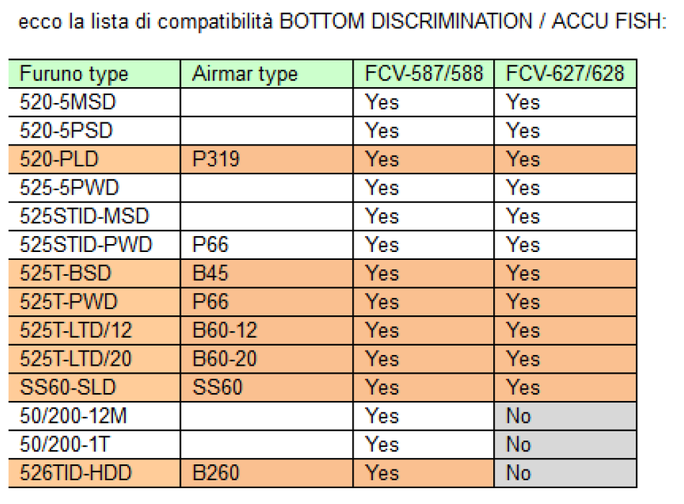Image resolution: width=684 pixels, height=504 pixels.
Task: Select the 526TID-HDD cell
Action: pos(76,473)
